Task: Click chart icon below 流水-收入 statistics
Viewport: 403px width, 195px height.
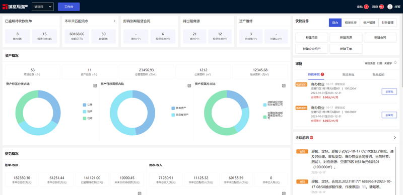Action: (284, 193)
